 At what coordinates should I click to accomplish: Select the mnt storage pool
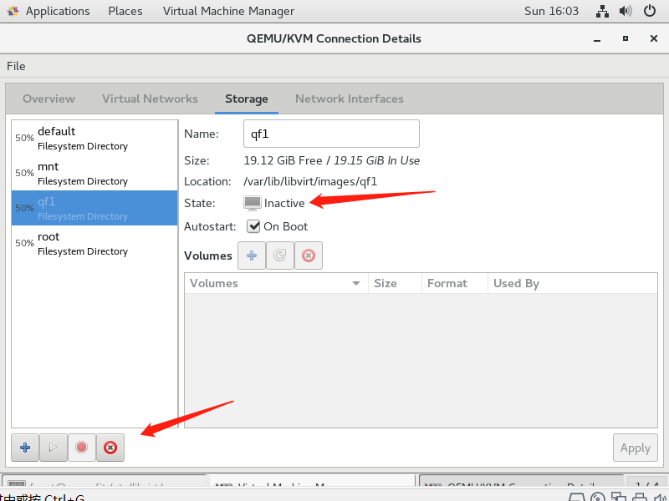pos(94,173)
